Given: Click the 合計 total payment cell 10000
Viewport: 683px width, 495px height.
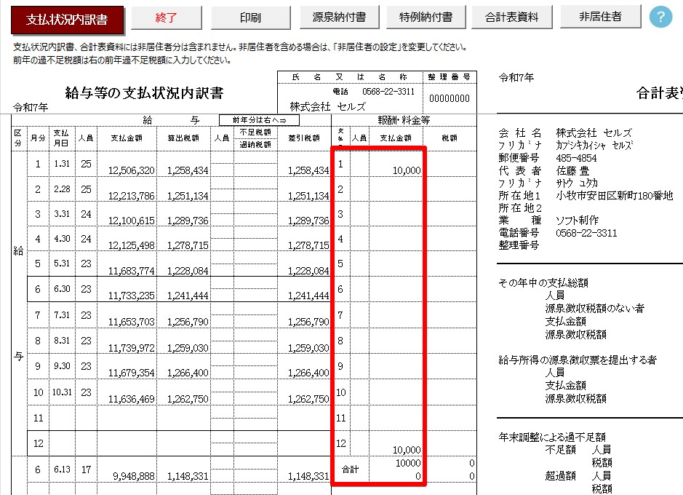Looking at the screenshot, I should [396, 463].
